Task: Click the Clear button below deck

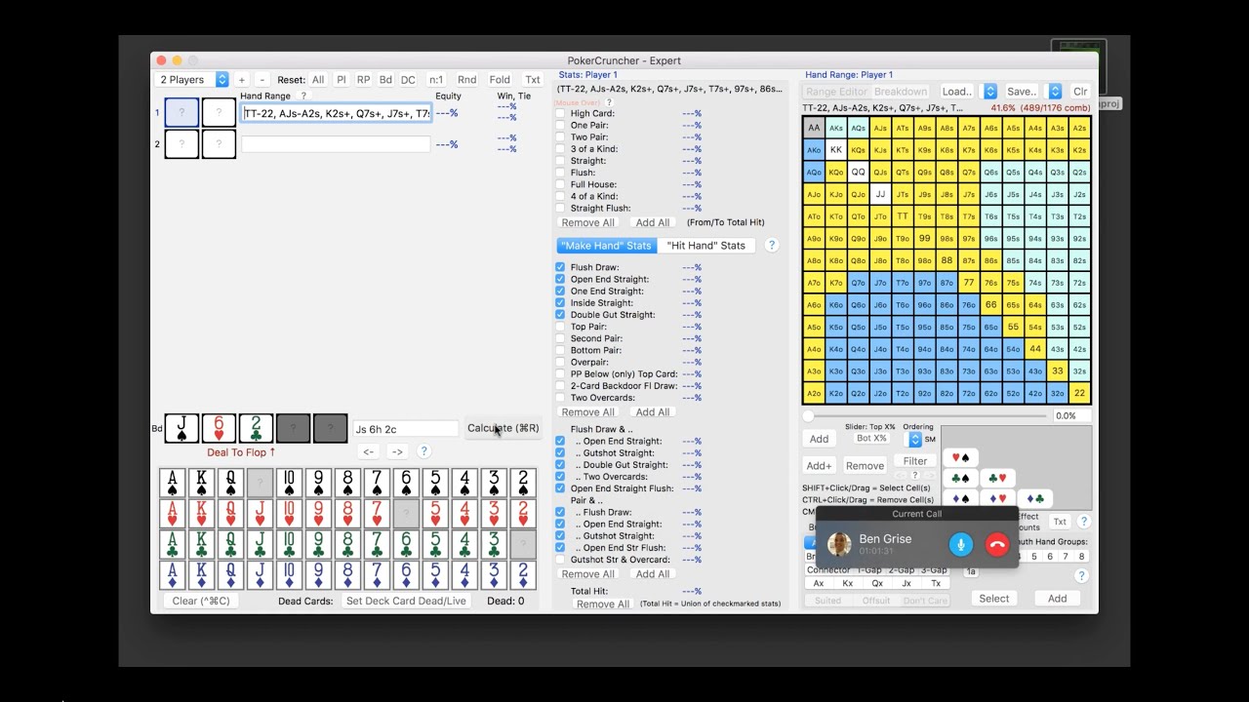Action: click(201, 601)
